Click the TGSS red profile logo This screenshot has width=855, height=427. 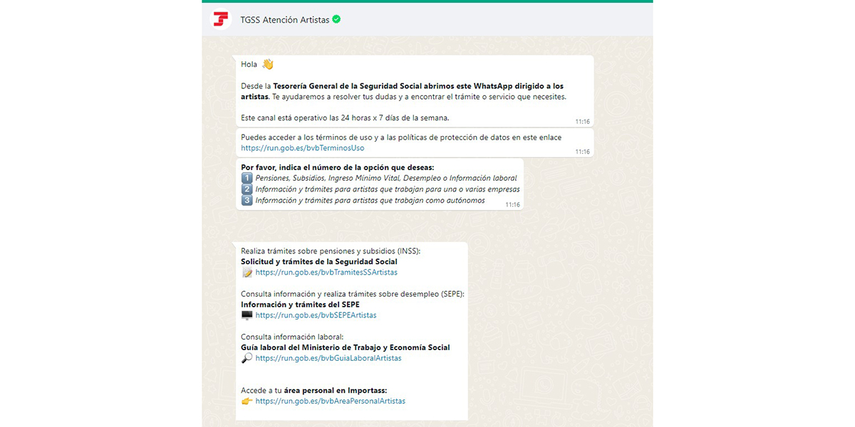click(222, 19)
